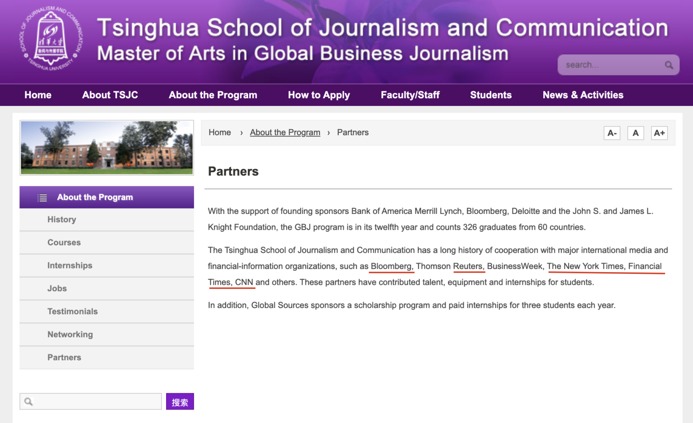This screenshot has height=423, width=693.
Task: Select Students in the navigation bar
Action: pos(490,95)
